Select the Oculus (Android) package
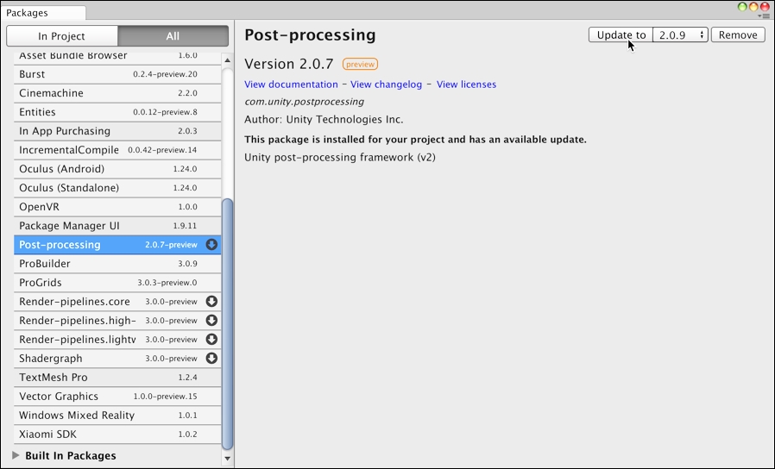 coord(117,169)
